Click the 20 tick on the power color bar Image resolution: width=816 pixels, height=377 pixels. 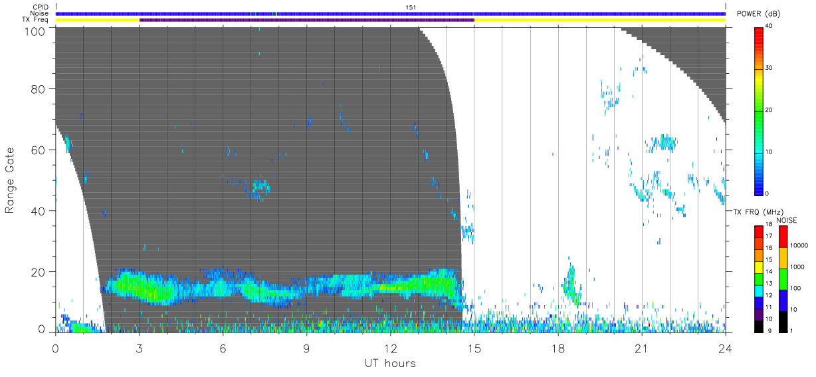(x=769, y=110)
